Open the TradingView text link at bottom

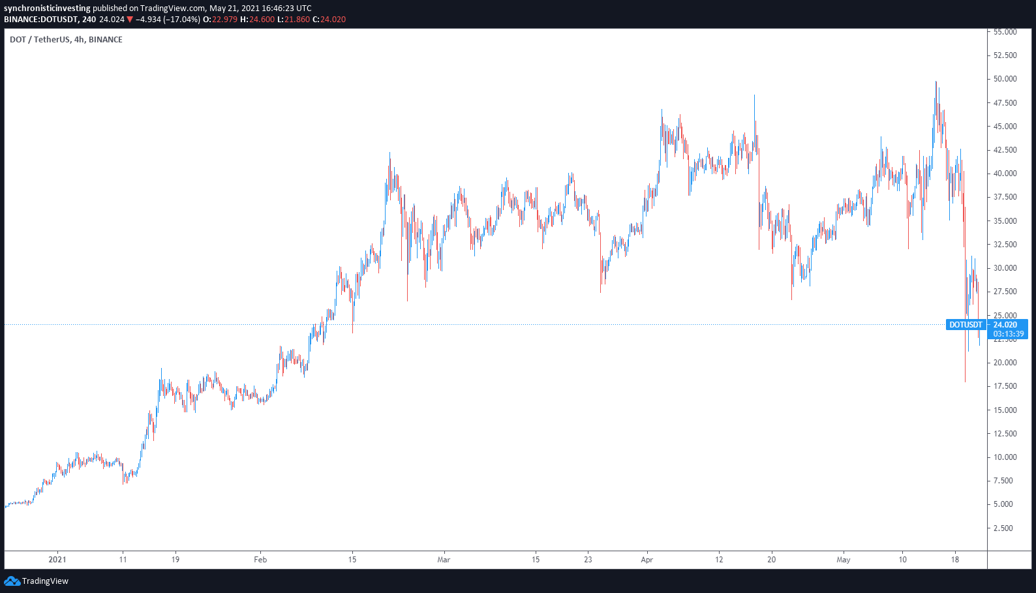(x=45, y=581)
